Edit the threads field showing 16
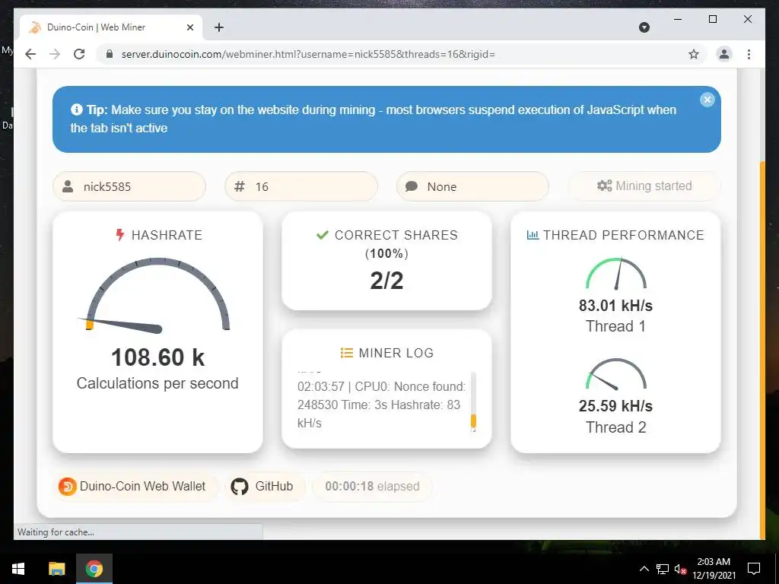 (x=301, y=187)
